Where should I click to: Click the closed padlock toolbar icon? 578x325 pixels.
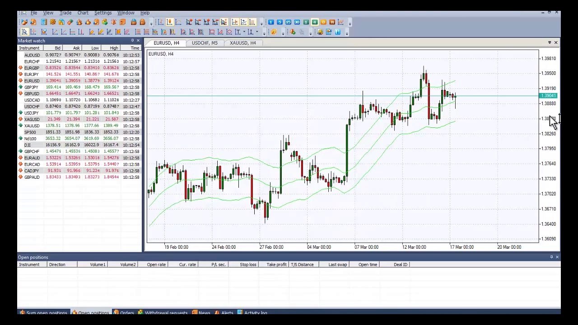pyautogui.click(x=142, y=22)
